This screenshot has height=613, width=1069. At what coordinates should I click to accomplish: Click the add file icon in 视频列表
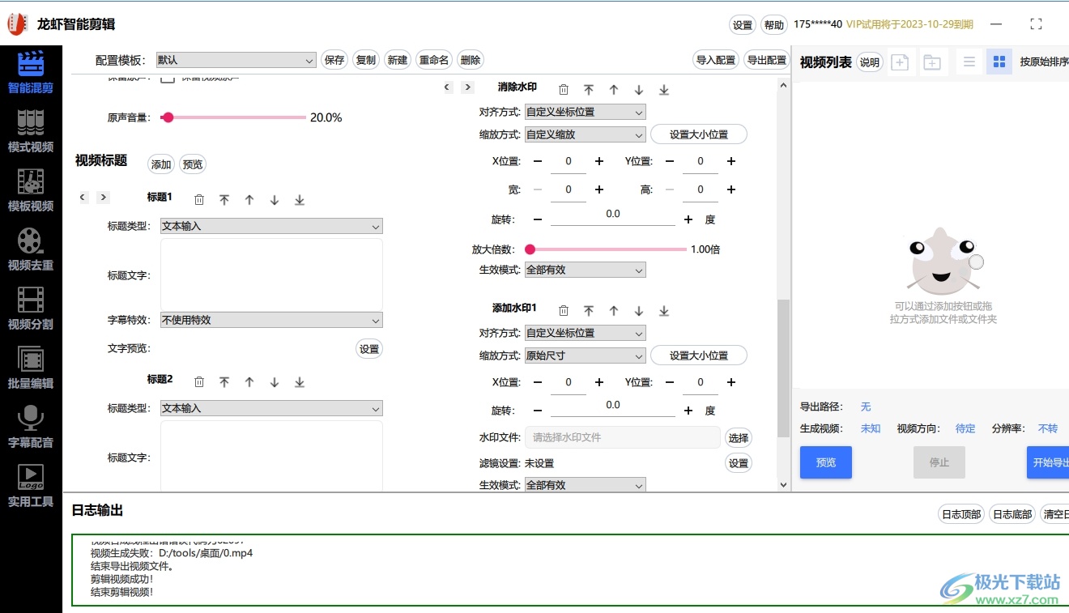click(901, 62)
